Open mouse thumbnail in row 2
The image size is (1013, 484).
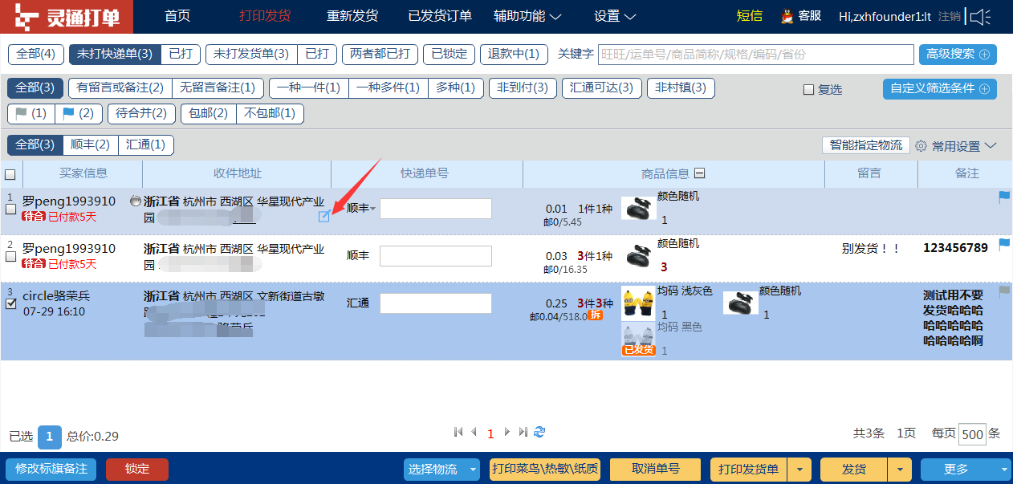pos(639,256)
